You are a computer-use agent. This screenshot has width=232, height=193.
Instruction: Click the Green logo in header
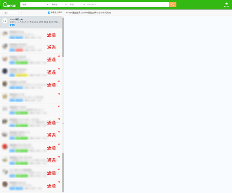(9, 5)
